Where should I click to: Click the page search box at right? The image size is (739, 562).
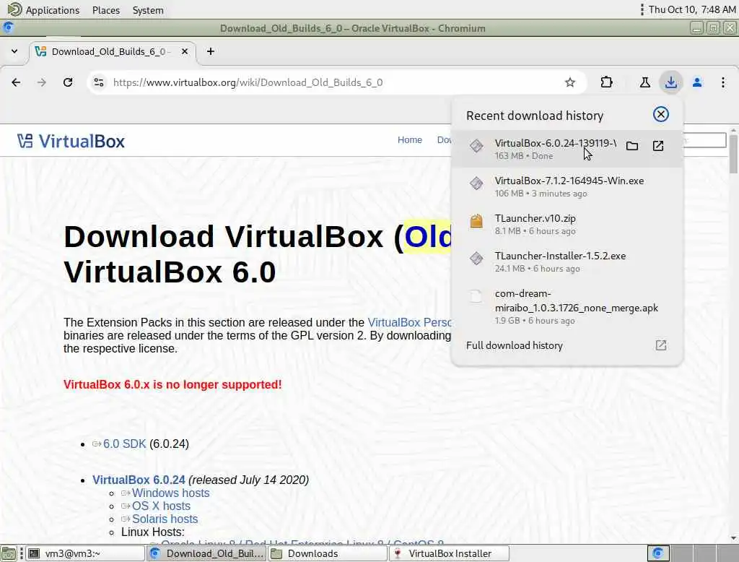pos(704,140)
